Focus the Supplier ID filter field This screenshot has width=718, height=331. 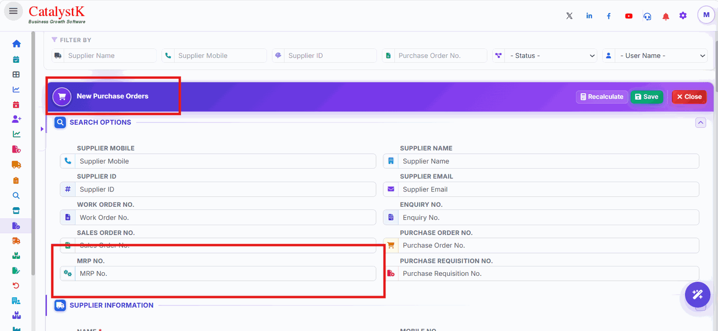coord(324,56)
